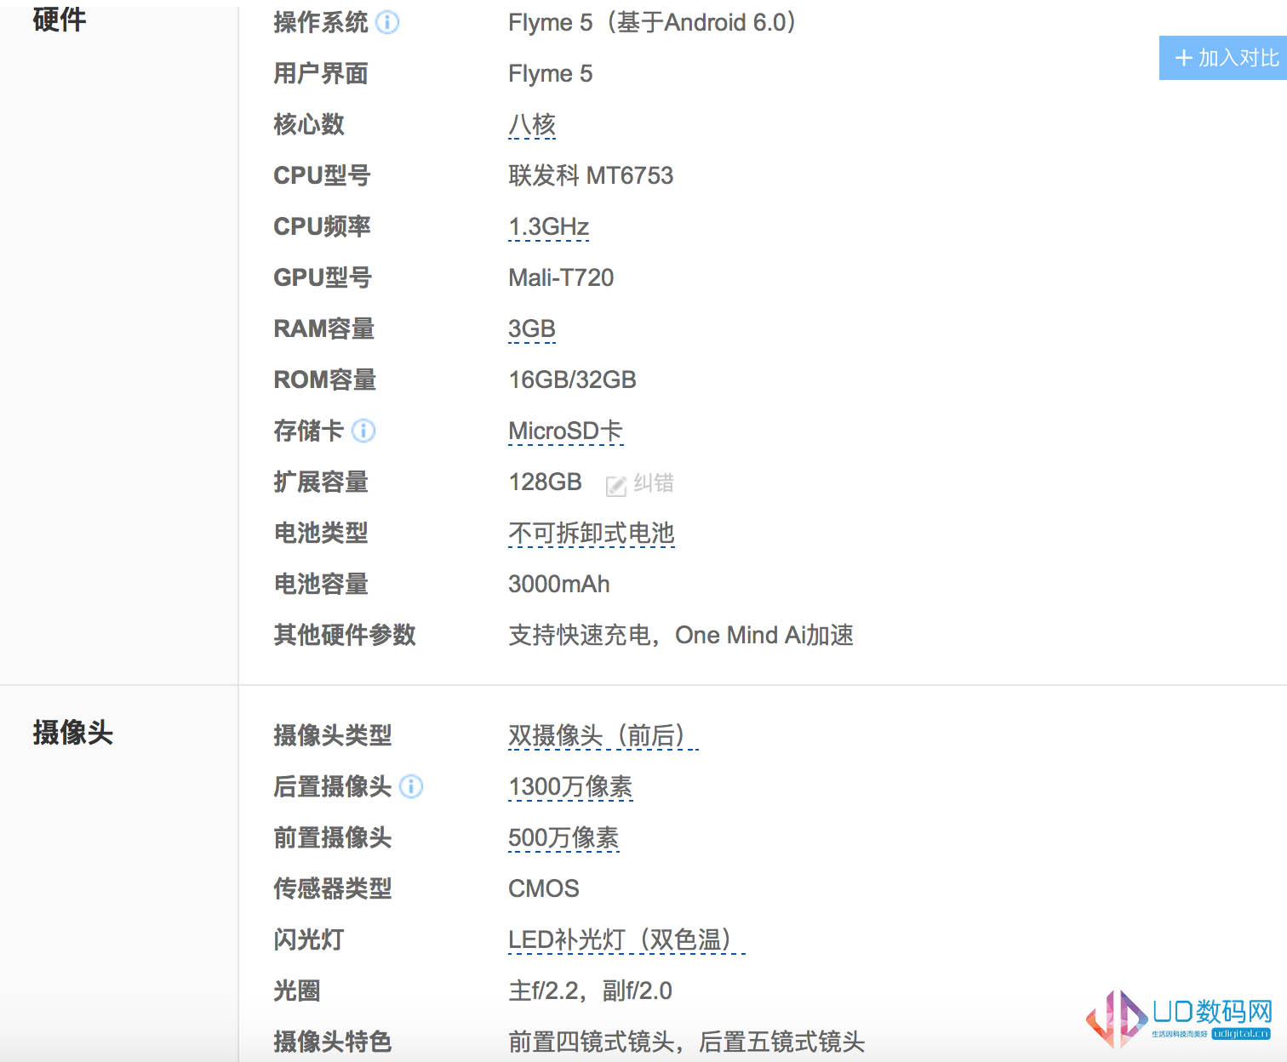Click the info icon beside 操作系统

point(387,22)
